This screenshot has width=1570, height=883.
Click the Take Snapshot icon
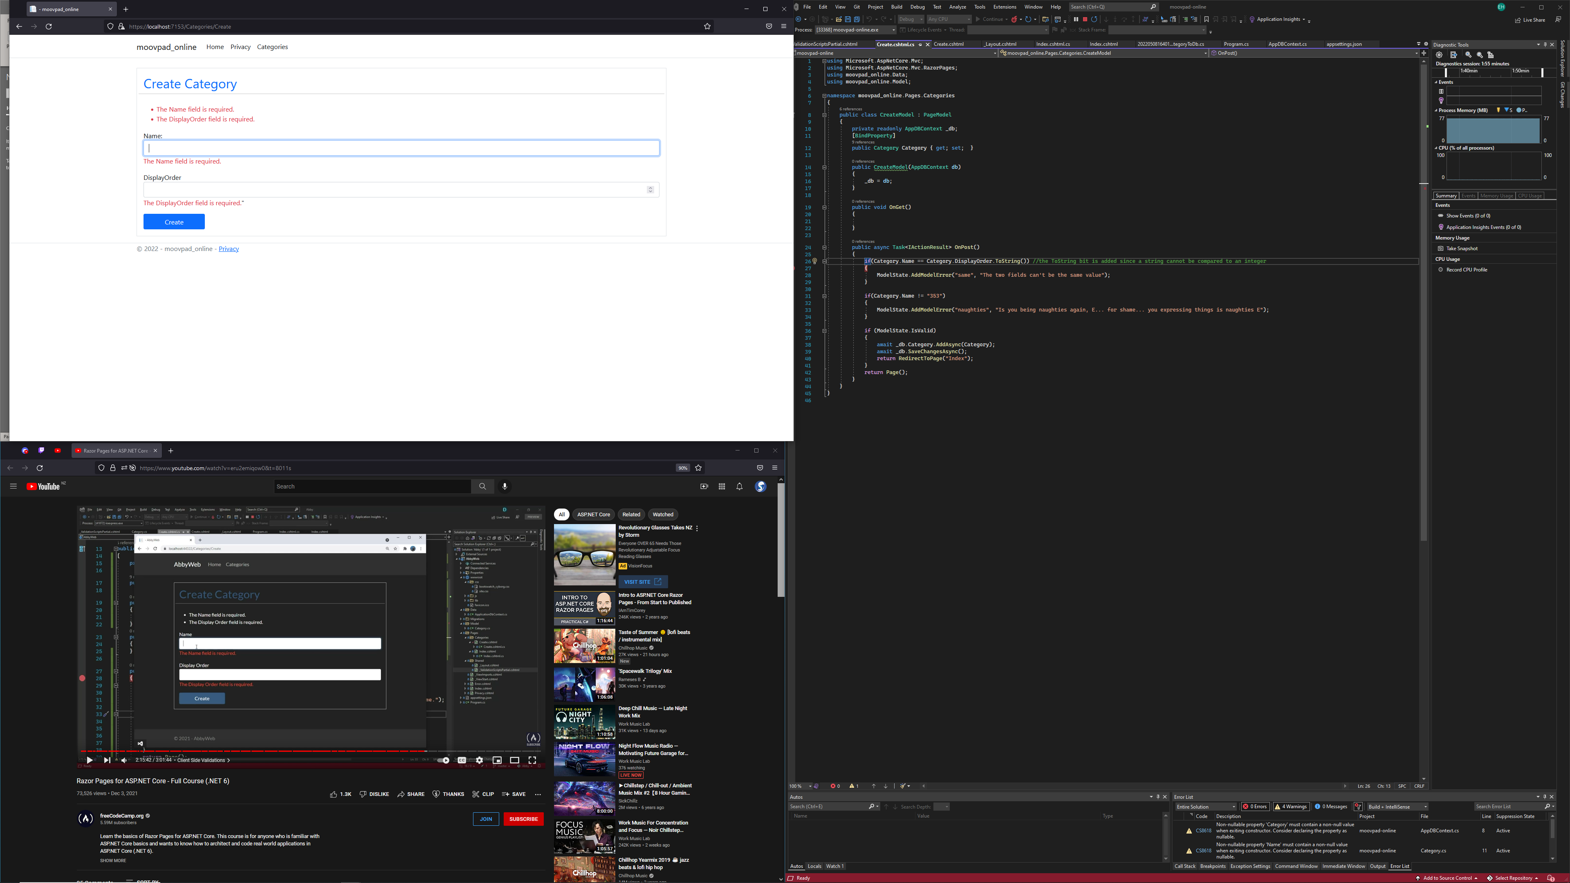[x=1441, y=249]
